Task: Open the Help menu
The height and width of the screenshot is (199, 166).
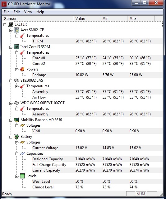Action: (40, 12)
